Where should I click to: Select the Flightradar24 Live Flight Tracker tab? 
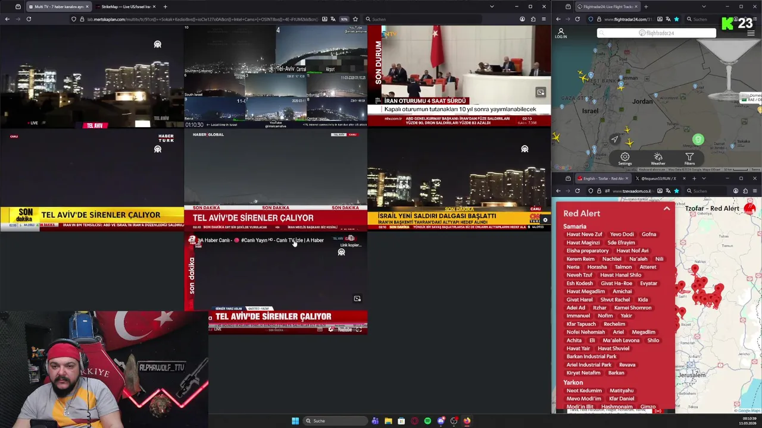(x=607, y=7)
